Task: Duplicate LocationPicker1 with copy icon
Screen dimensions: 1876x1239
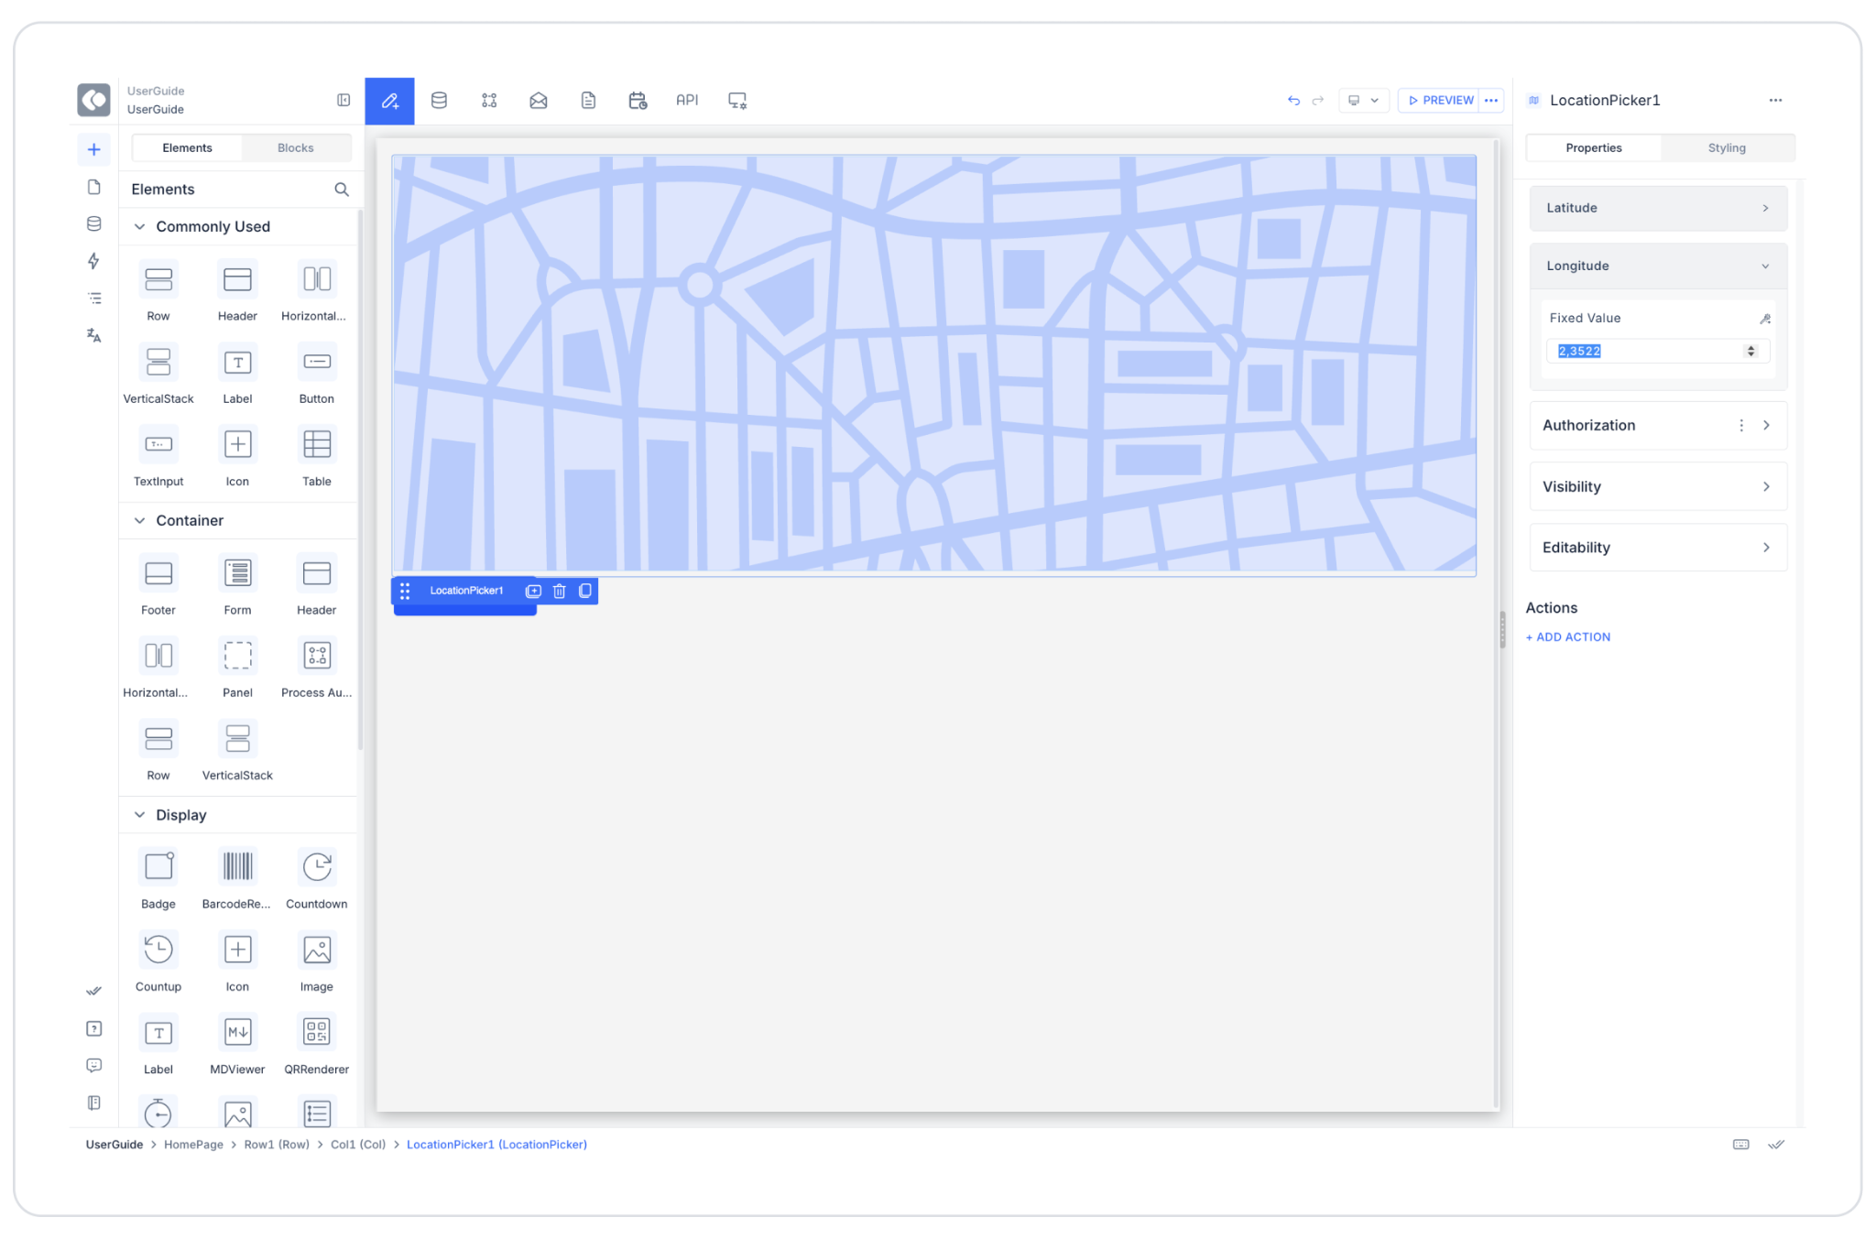Action: [x=585, y=592]
